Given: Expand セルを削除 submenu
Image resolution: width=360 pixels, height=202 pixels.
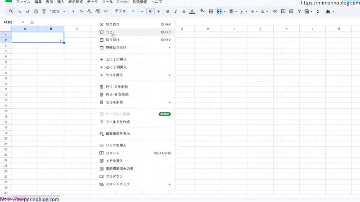Looking at the screenshot, I should (x=136, y=102).
